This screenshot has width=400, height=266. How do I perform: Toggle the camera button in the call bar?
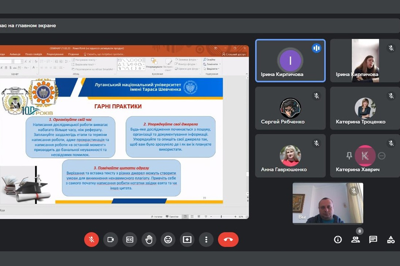(111, 239)
